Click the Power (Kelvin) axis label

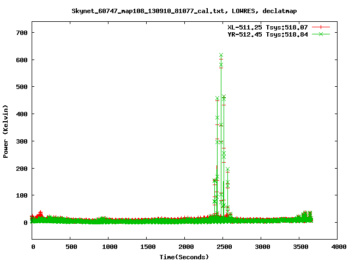(5, 131)
